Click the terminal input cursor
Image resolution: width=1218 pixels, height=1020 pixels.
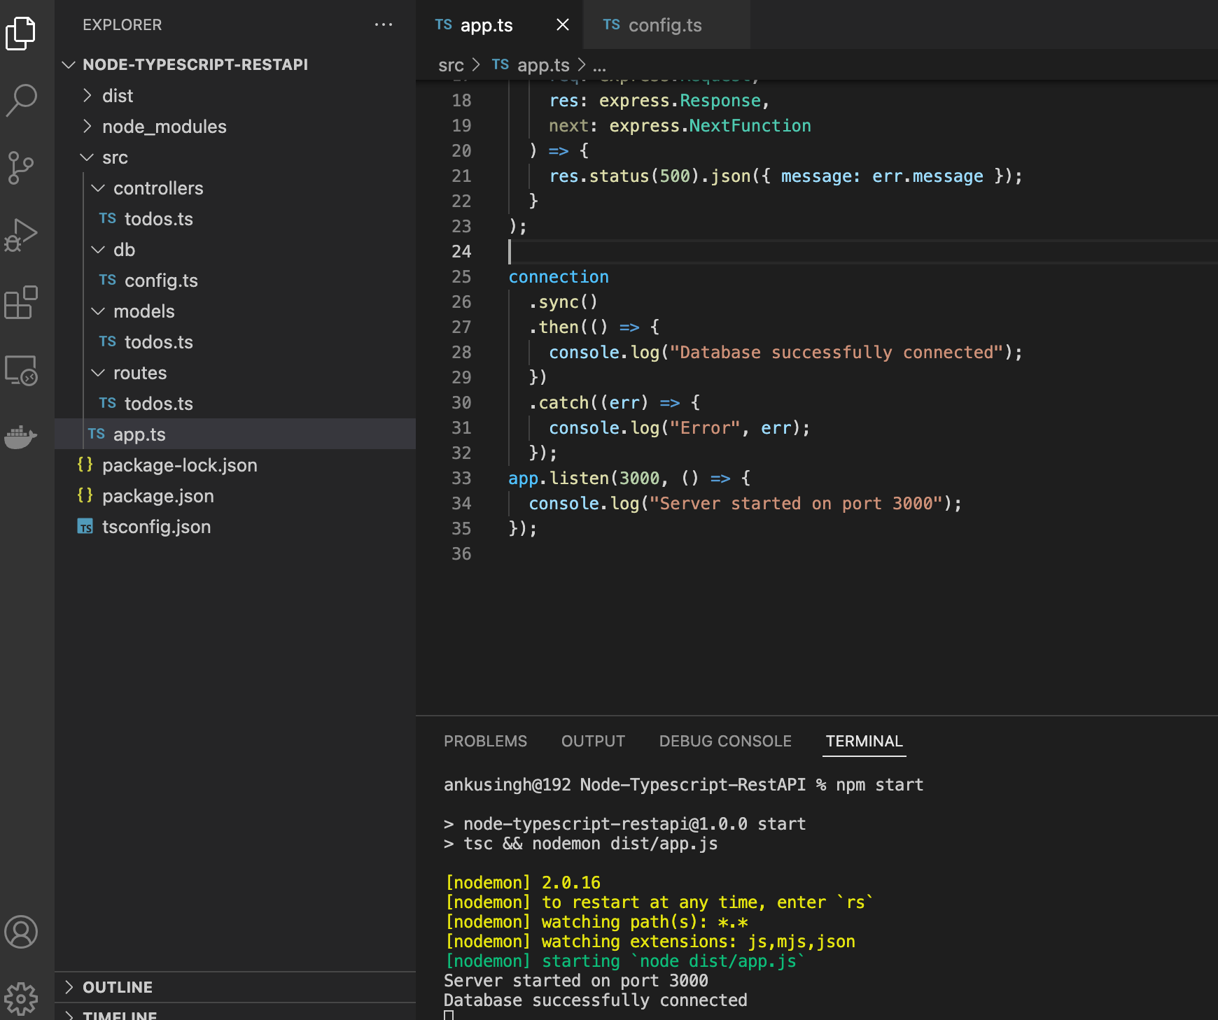click(x=449, y=1015)
